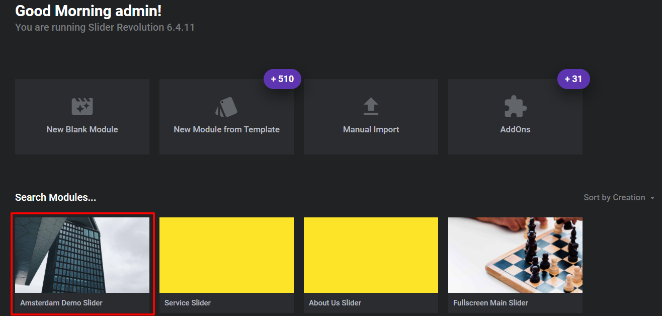Focus the Search Modules field
Image resolution: width=662 pixels, height=316 pixels.
(x=55, y=198)
